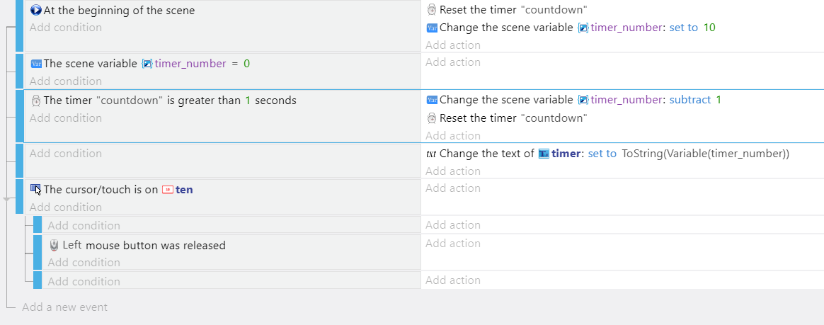
Task: Click the txt icon before "Change the text of"
Action: click(x=431, y=154)
